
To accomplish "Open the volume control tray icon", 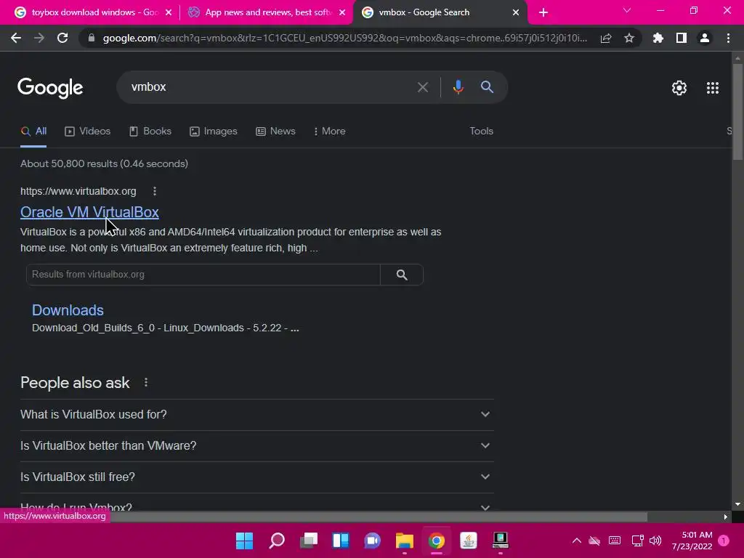I will [x=655, y=541].
